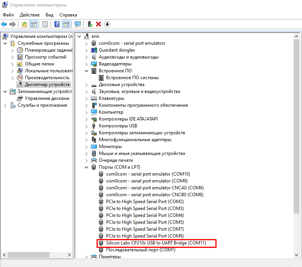Click the mouse icon beside Мыши и иные указывающие устройства

(x=94, y=153)
